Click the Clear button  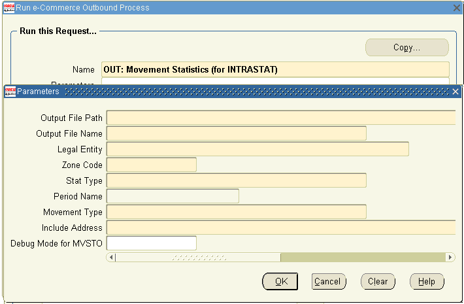378,282
